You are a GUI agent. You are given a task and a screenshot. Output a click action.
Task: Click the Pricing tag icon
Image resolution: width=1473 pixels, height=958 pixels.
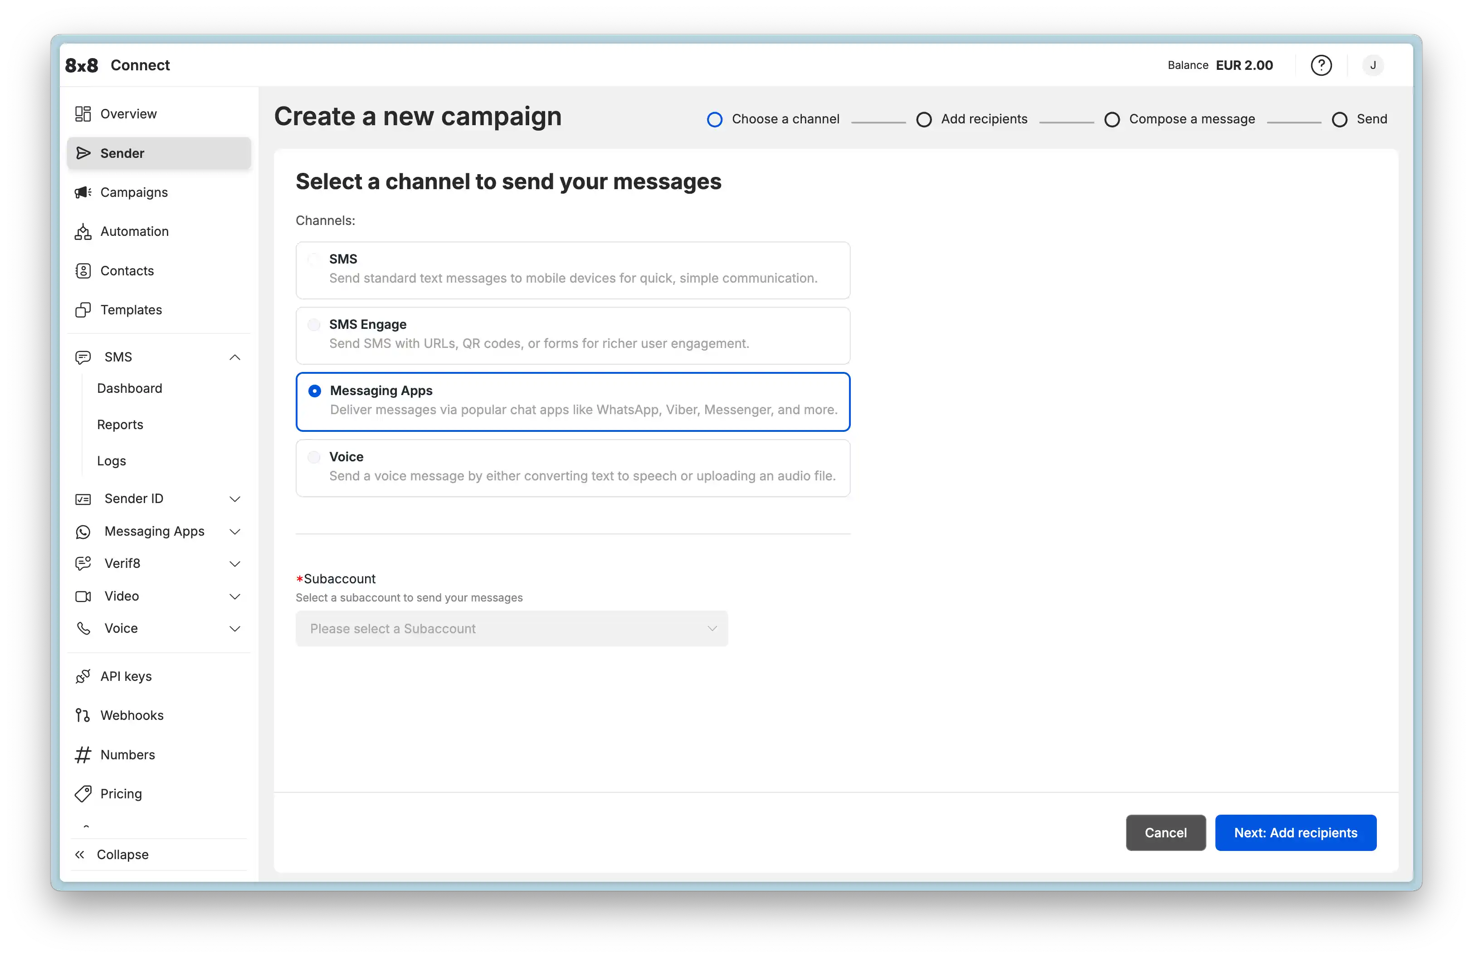coord(83,794)
